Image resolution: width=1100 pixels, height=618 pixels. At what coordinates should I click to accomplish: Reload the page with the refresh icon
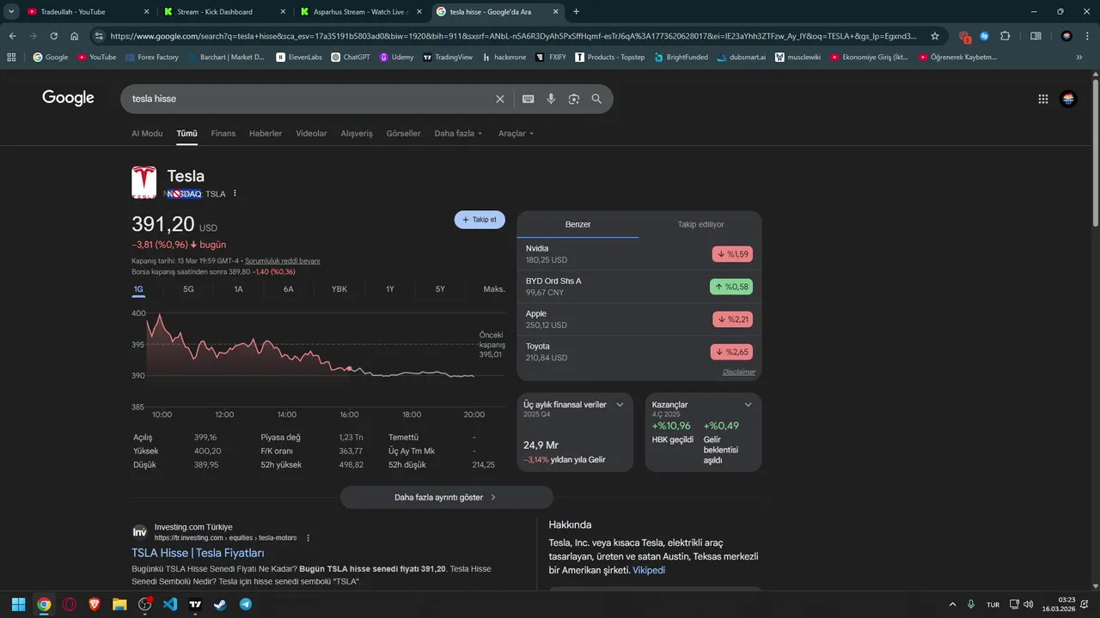53,36
